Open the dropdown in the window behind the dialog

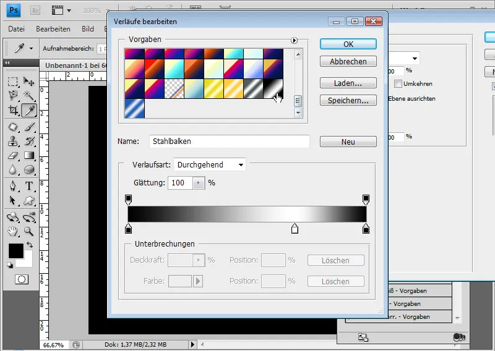(x=415, y=58)
